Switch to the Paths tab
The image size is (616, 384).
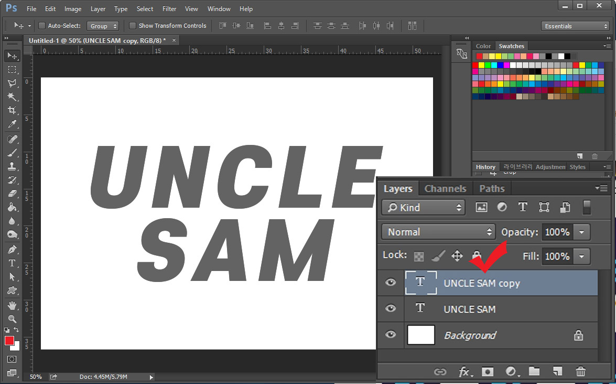[x=492, y=189]
